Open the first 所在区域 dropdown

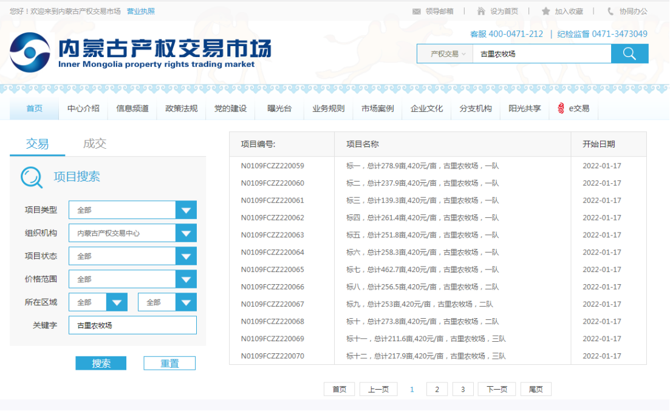pos(117,302)
